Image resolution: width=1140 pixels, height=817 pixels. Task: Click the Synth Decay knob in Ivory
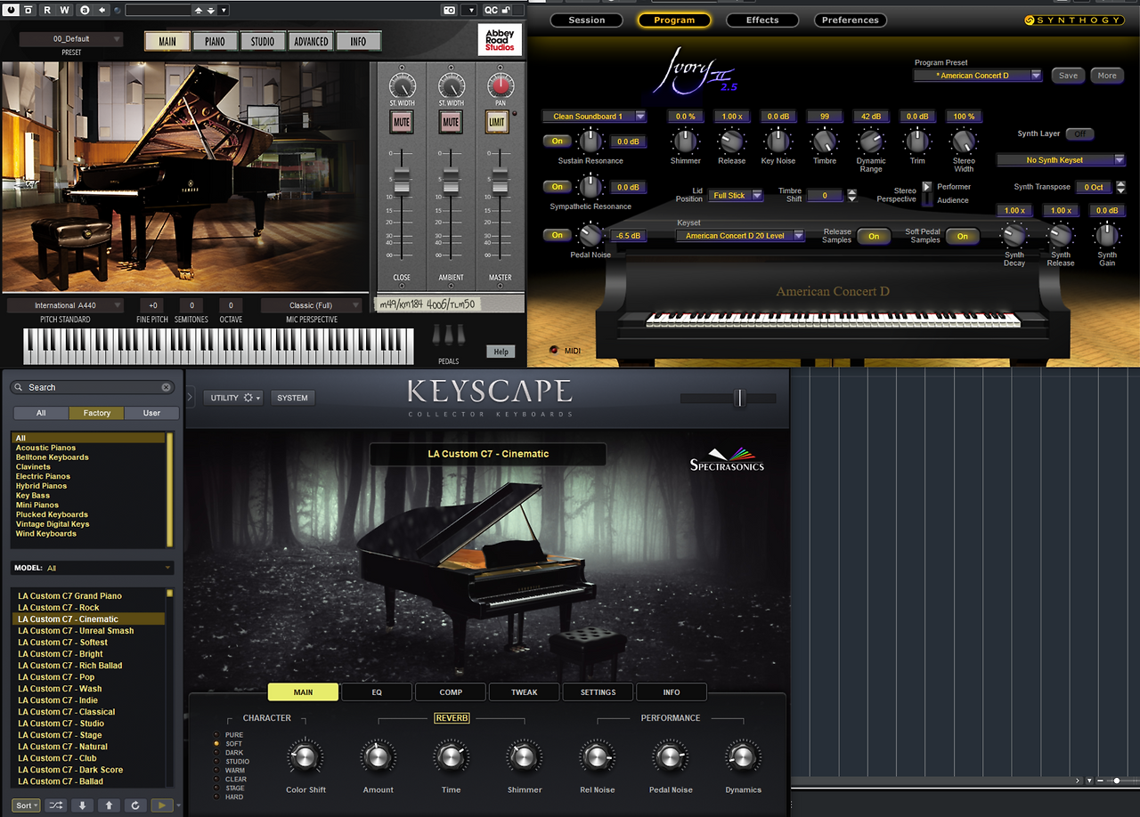point(1014,235)
